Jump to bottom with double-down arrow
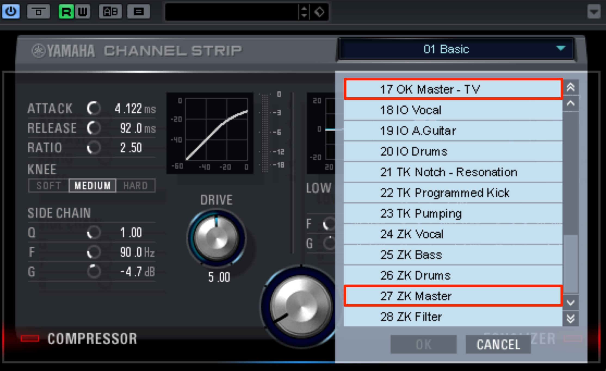The width and height of the screenshot is (606, 371). tap(571, 319)
